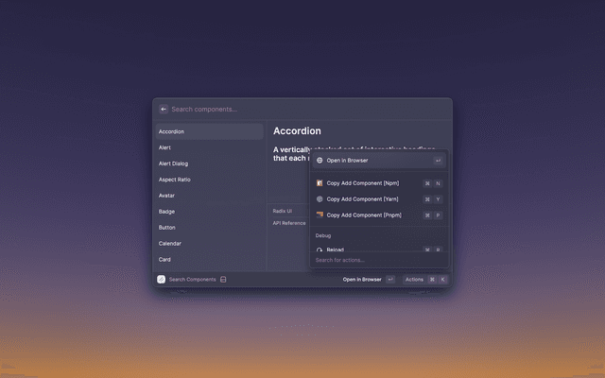Select Aspect Ratio in component list
This screenshot has width=605, height=378.
click(175, 180)
